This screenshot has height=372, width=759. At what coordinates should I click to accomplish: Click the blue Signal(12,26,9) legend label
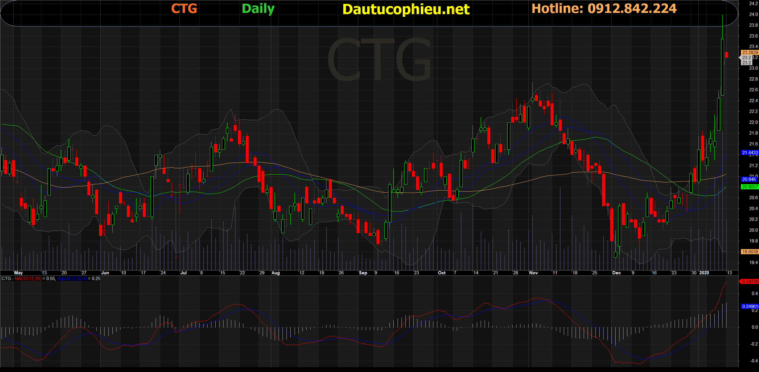(72, 279)
